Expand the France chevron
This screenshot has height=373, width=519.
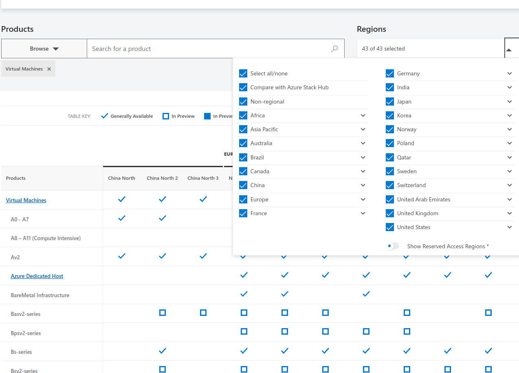tap(363, 213)
